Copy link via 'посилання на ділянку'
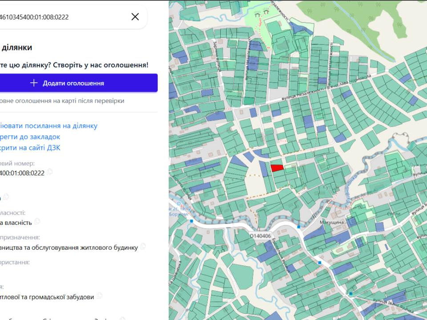Screen dimensions: 427x320 [49, 126]
